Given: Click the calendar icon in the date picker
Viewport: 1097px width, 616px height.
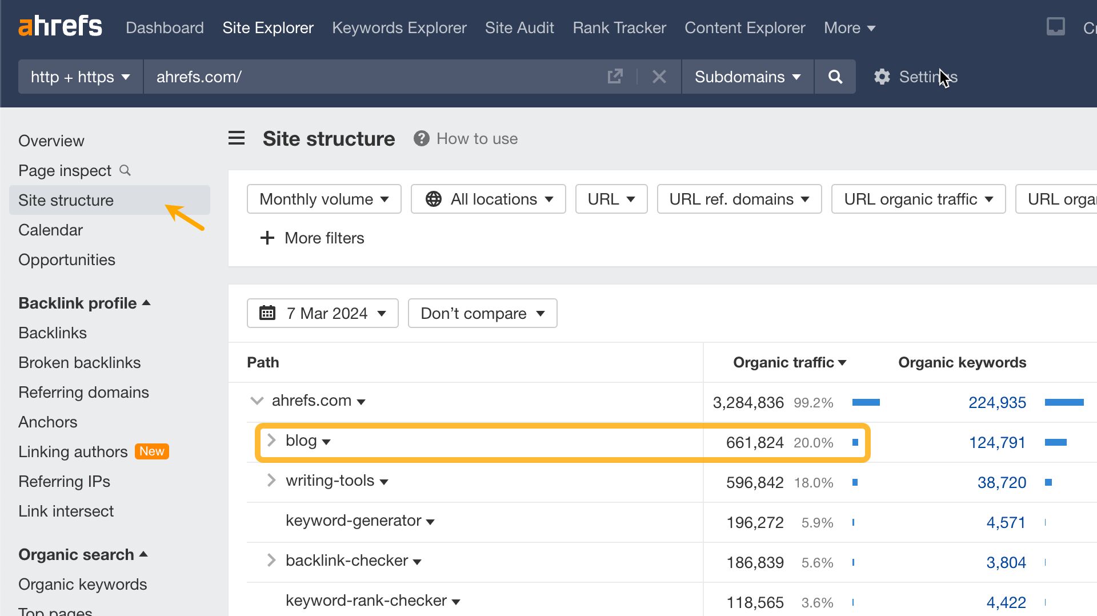Looking at the screenshot, I should tap(267, 313).
